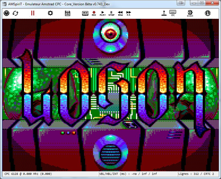Click the power button icon

pos(7,13)
